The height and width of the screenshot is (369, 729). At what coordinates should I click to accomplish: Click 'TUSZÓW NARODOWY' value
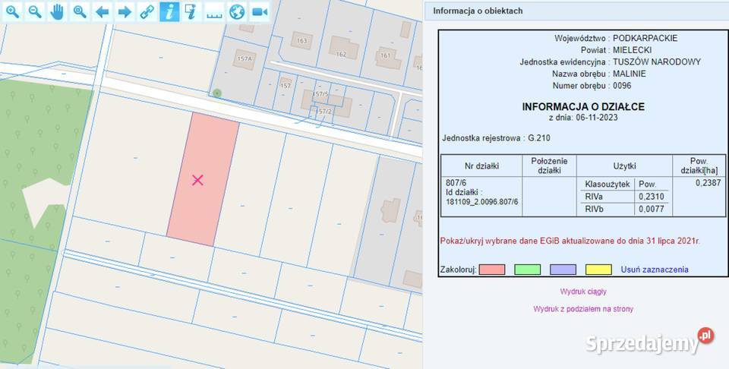point(656,61)
